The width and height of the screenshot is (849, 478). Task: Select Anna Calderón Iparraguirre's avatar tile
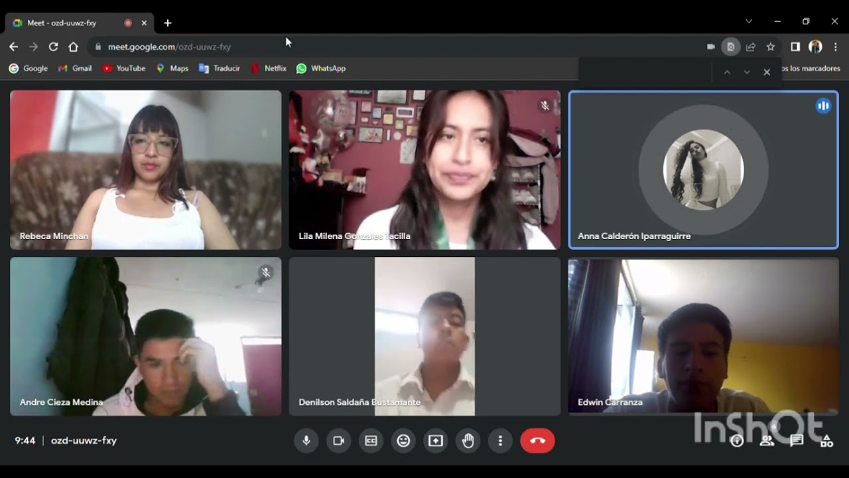coord(704,170)
